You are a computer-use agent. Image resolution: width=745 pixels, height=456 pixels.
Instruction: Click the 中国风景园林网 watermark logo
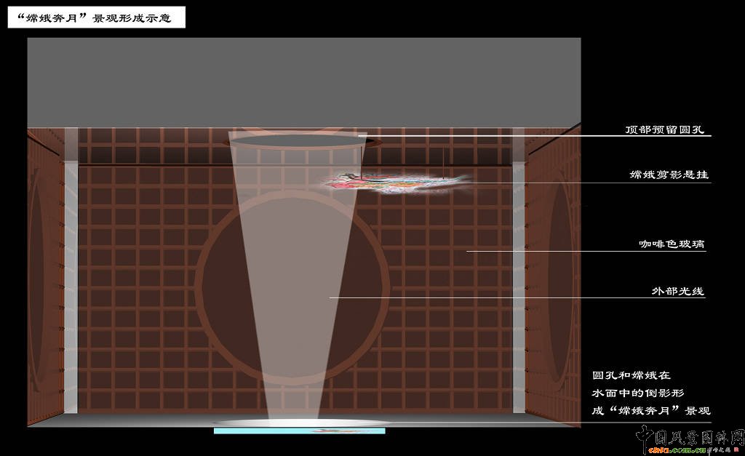690,436
